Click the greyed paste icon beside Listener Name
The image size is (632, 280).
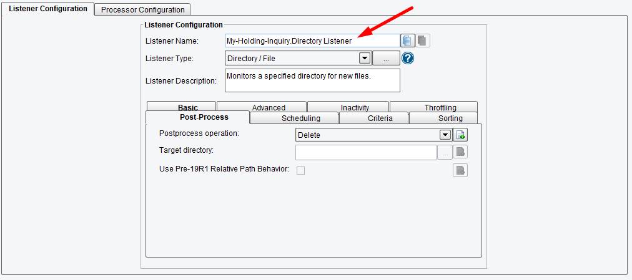tap(422, 41)
